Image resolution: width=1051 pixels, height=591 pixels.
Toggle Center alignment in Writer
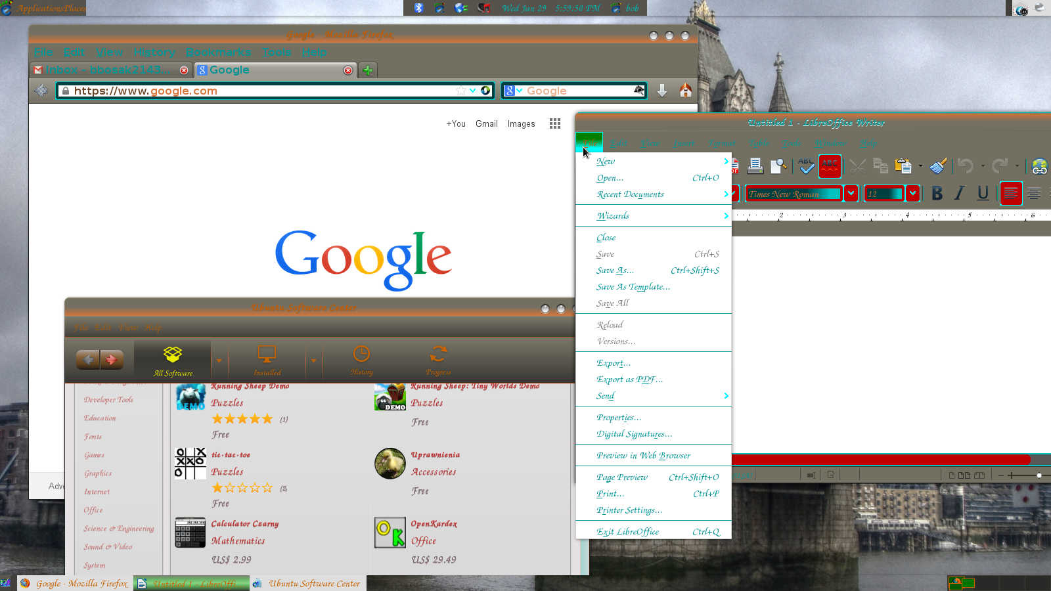[x=1034, y=193]
